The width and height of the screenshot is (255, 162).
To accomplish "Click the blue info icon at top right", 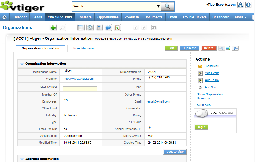I will (248, 5).
